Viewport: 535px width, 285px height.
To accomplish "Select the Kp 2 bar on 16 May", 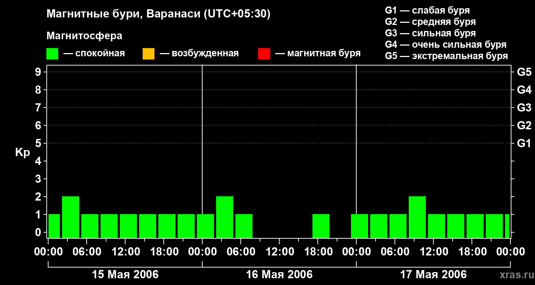I will point(225,217).
